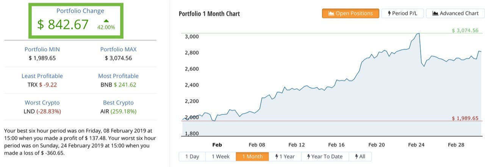The image size is (485, 167).
Task: Select the 1 Month range tab
Action: click(x=252, y=156)
